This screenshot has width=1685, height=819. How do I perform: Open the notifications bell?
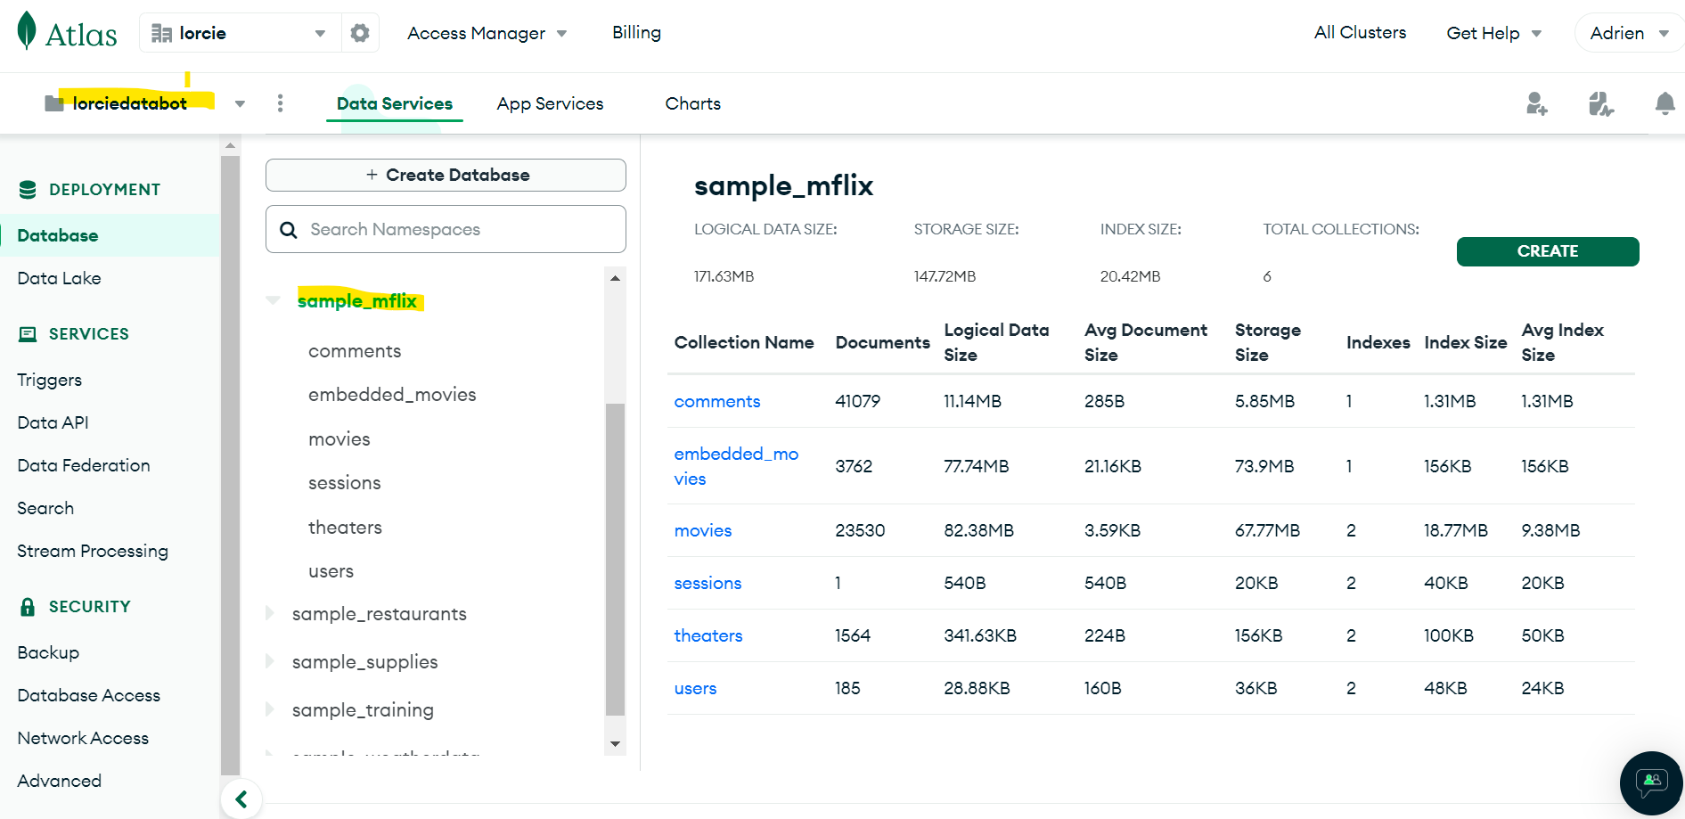click(1665, 104)
